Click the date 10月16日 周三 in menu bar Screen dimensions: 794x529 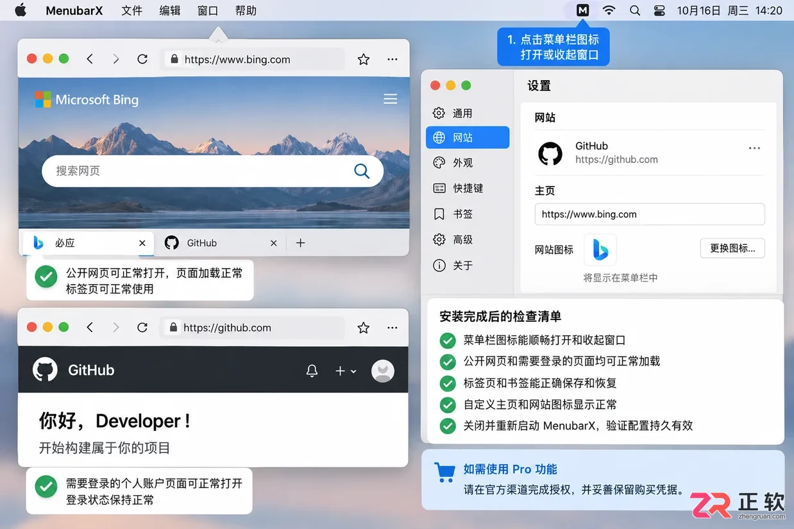(712, 10)
